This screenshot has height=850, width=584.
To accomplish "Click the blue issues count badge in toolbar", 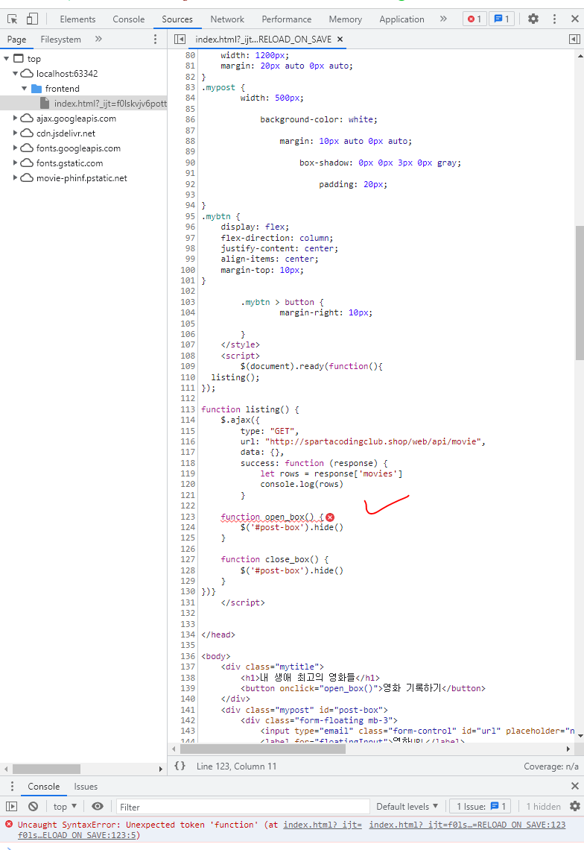I will tap(502, 19).
